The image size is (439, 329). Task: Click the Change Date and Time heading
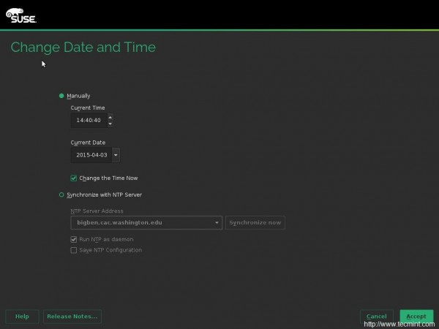[83, 47]
